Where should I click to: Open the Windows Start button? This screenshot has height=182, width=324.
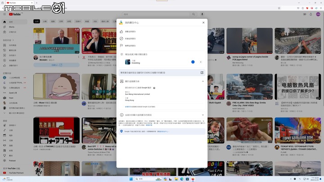131,179
